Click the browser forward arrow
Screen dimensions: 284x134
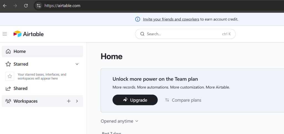[15, 6]
